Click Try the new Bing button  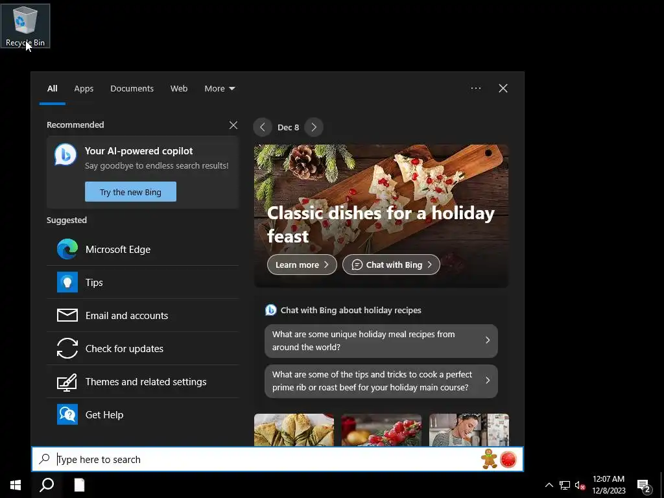[130, 192]
